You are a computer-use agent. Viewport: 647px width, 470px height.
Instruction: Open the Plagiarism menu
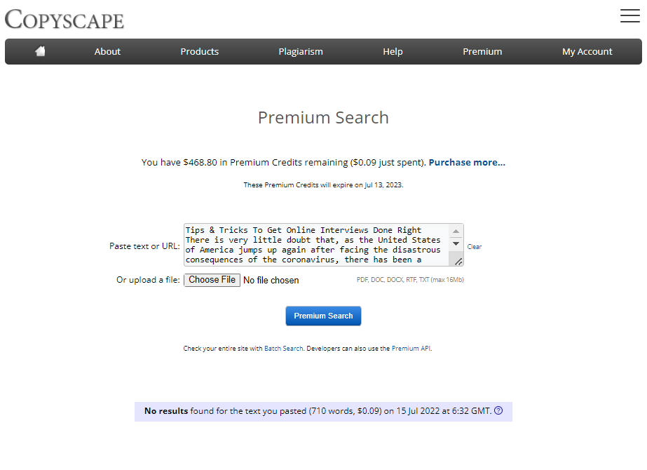301,52
